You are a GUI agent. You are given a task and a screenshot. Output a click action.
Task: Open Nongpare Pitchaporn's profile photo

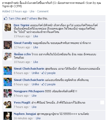(x=8, y=93)
